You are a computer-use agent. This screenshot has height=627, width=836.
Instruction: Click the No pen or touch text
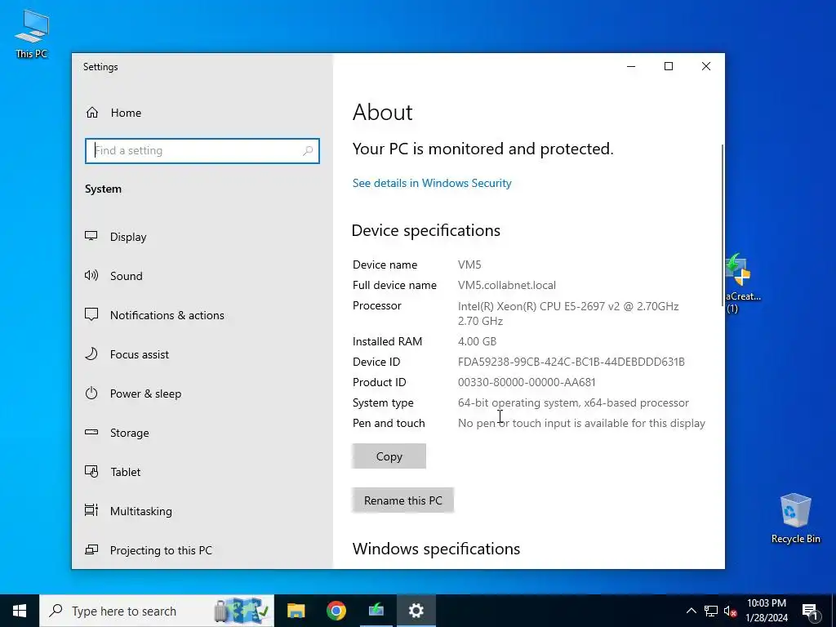[581, 424]
